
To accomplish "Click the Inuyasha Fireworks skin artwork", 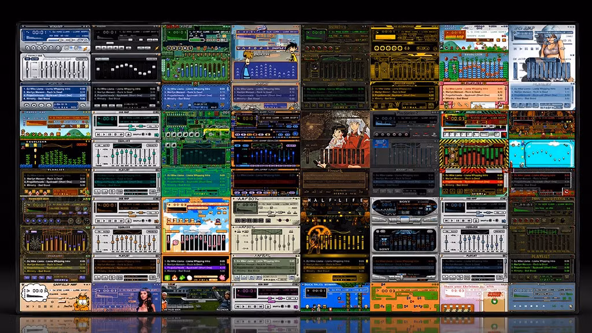I will 335,140.
